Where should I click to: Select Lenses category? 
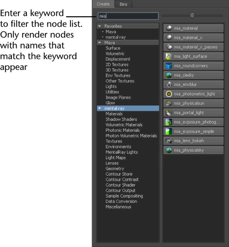(x=112, y=163)
